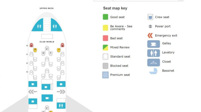Click the right emergency exit arrows
The image size is (201, 112).
[63, 92]
